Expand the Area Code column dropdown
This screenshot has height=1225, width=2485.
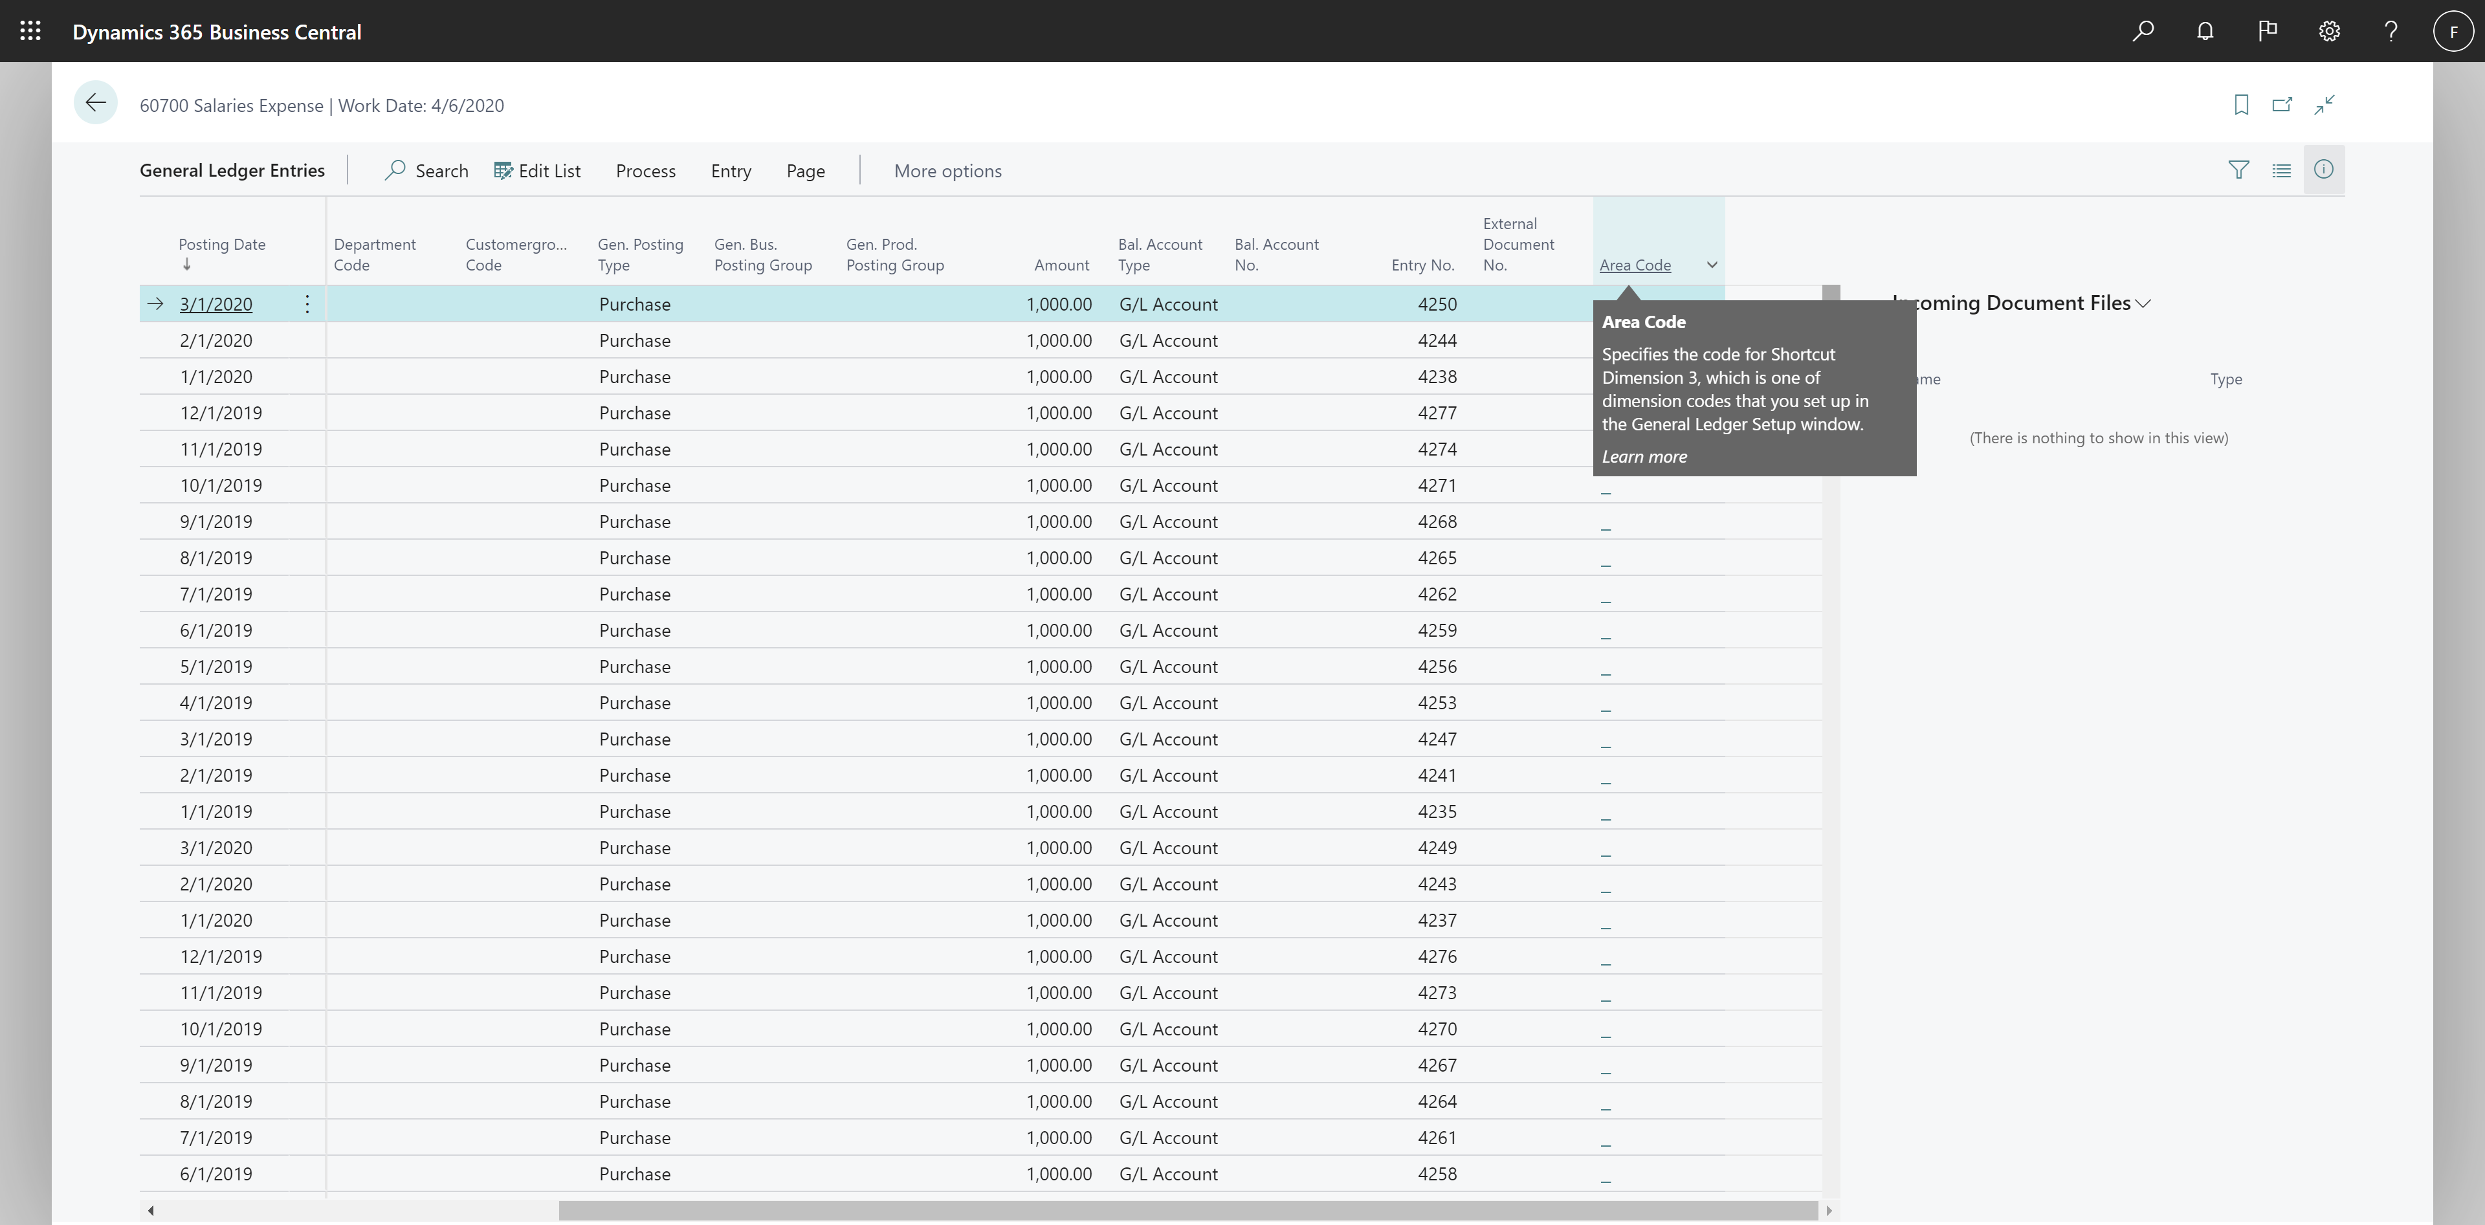pos(1712,265)
